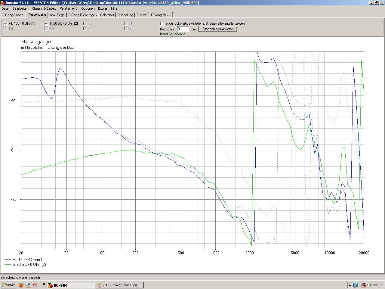Open the Chassis & Einbau menu
The image size is (385, 289).
coord(44,8)
